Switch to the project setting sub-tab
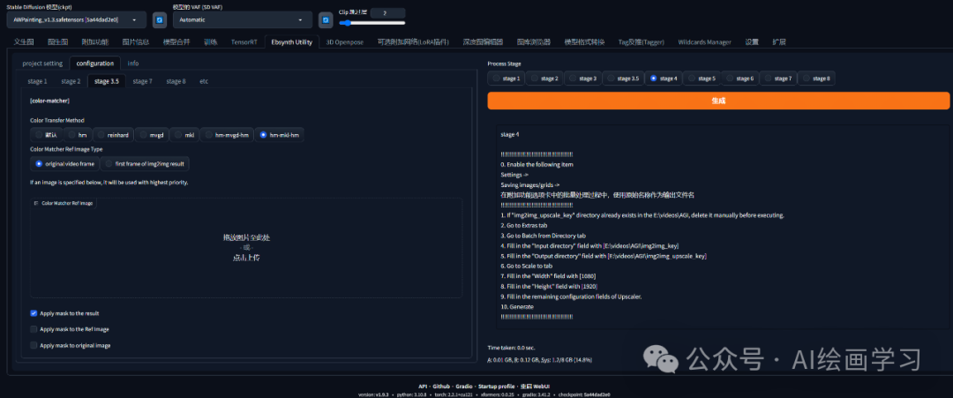The image size is (953, 398). click(42, 64)
